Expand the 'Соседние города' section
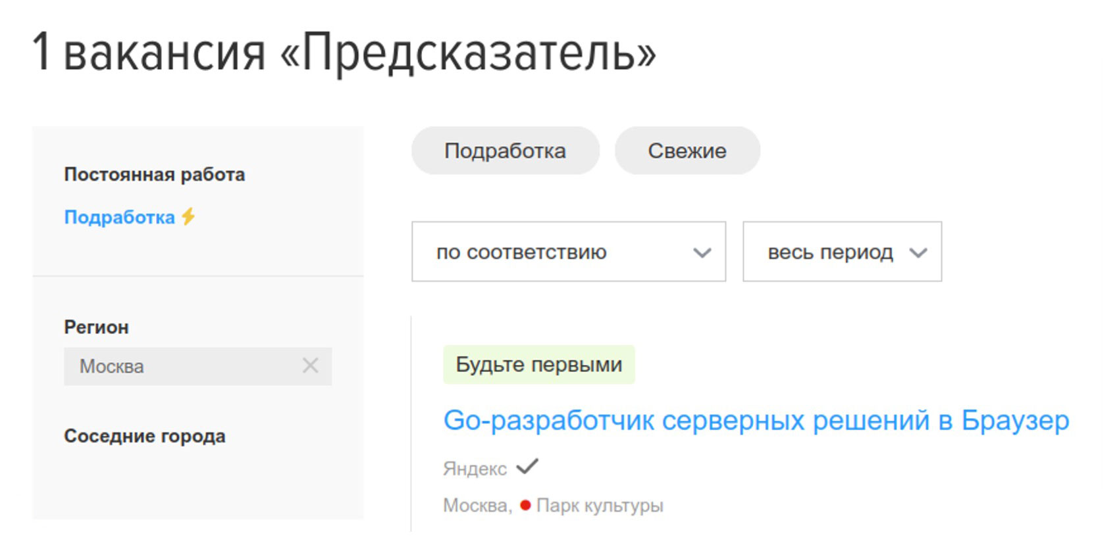The image size is (1119, 543). (x=144, y=436)
